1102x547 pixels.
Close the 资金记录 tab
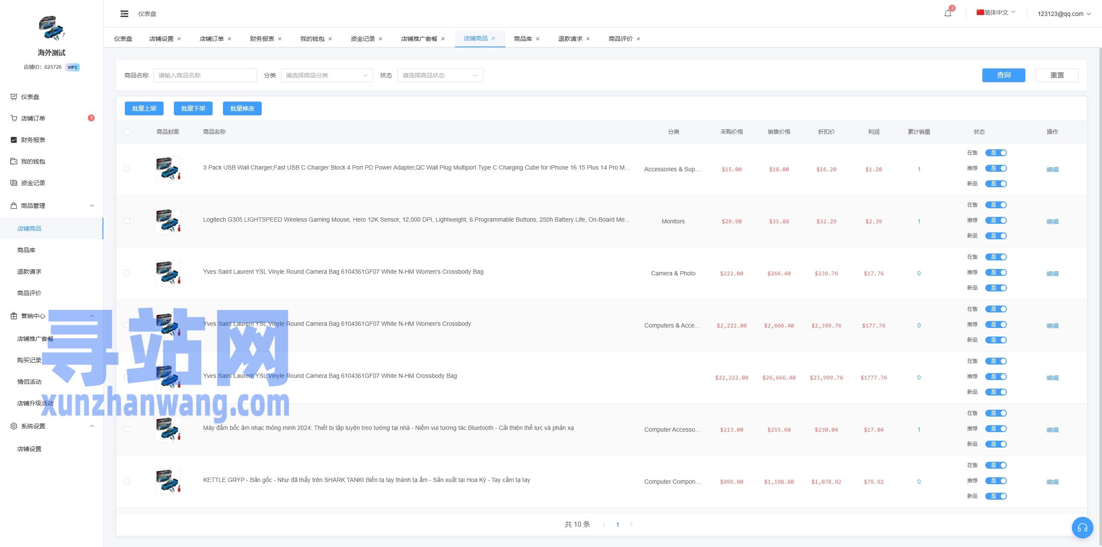point(381,39)
